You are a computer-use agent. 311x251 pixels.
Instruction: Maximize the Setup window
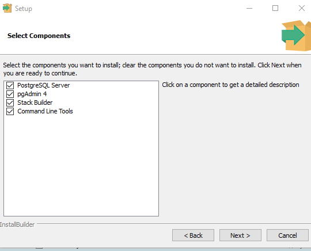pyautogui.click(x=275, y=8)
